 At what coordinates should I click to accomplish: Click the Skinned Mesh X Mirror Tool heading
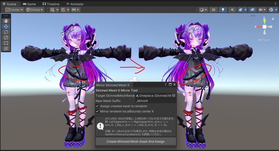[x=117, y=90]
